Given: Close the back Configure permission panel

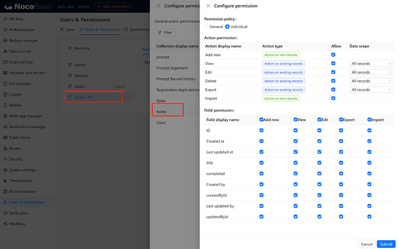Looking at the screenshot, I should (x=158, y=6).
